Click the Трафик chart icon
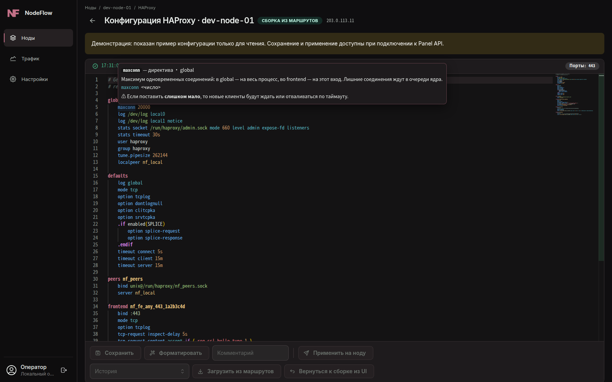 pyautogui.click(x=13, y=58)
